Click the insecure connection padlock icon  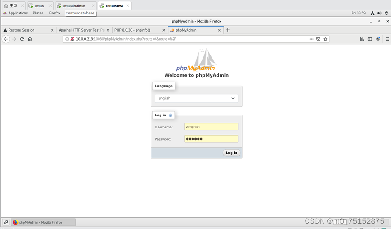tap(72, 39)
